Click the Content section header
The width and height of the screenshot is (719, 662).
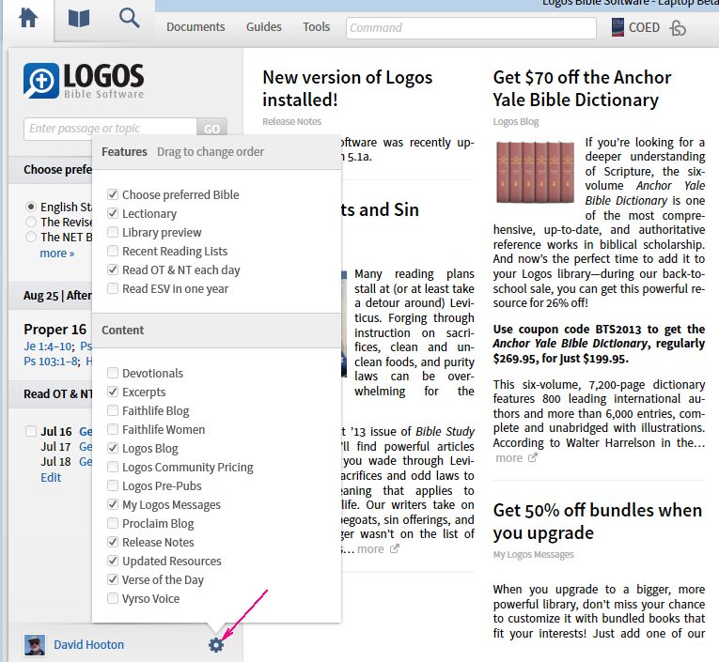122,330
